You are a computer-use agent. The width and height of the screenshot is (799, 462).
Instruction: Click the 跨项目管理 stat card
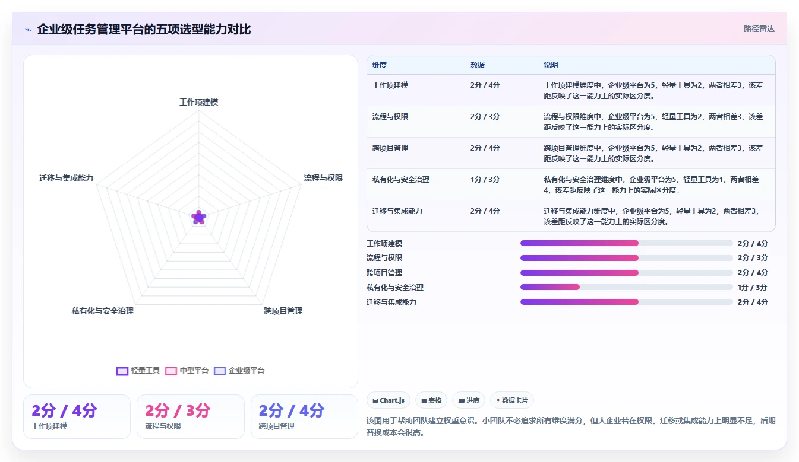(x=304, y=416)
